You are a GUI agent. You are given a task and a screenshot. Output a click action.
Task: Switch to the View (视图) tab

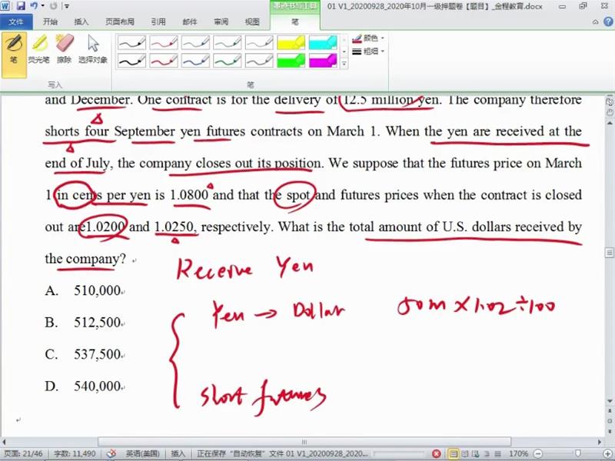(252, 22)
